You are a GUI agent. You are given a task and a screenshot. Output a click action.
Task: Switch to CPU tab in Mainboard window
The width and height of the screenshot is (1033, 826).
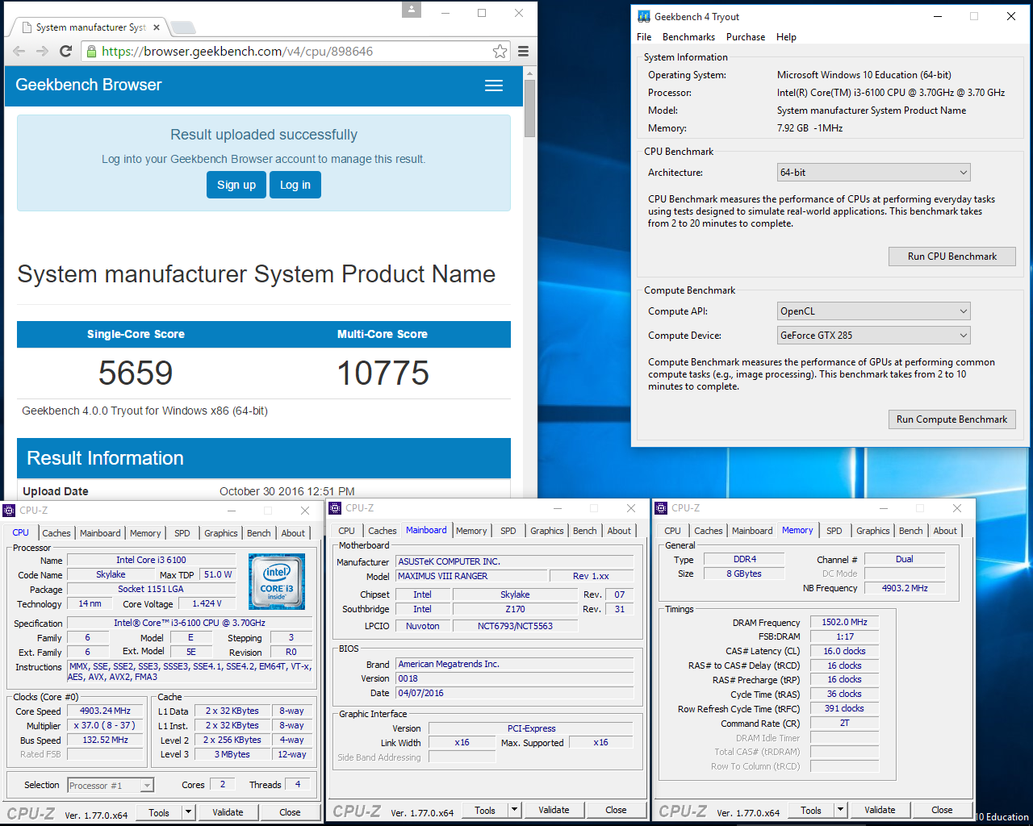tap(347, 531)
